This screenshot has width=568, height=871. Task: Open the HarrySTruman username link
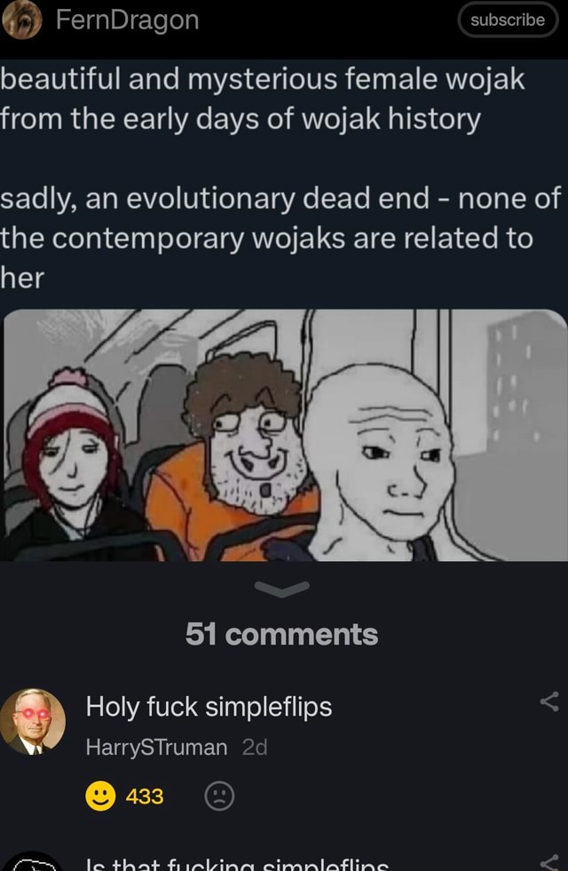[x=156, y=748]
